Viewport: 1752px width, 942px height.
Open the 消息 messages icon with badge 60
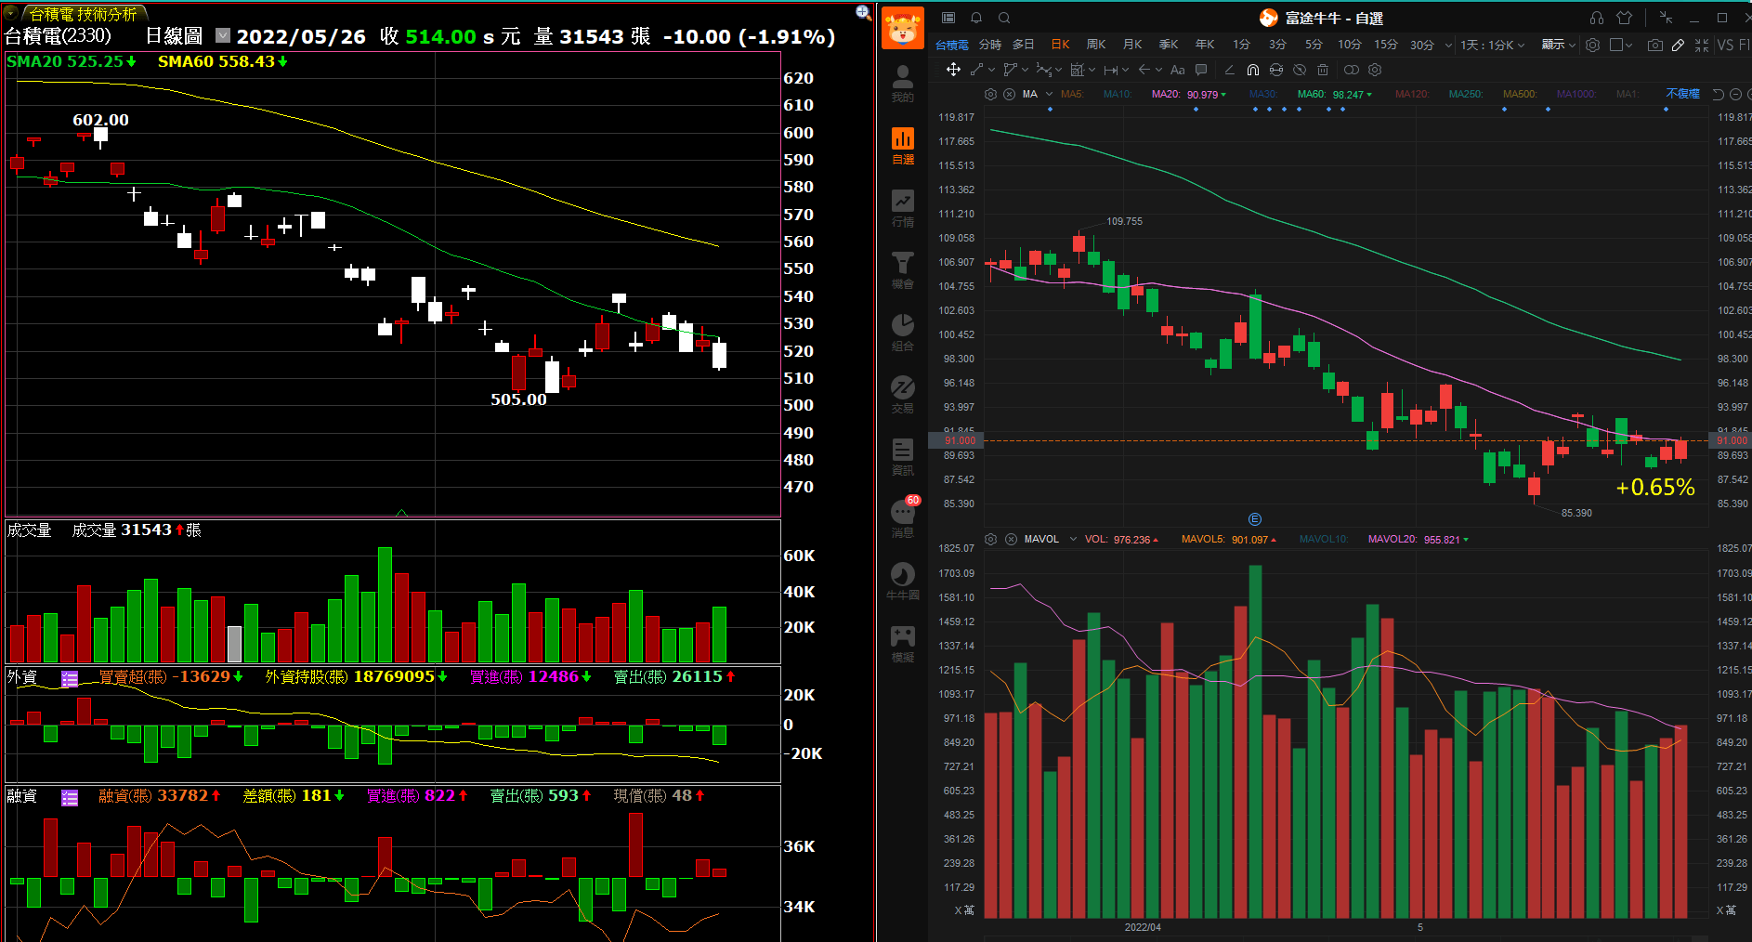(x=902, y=517)
